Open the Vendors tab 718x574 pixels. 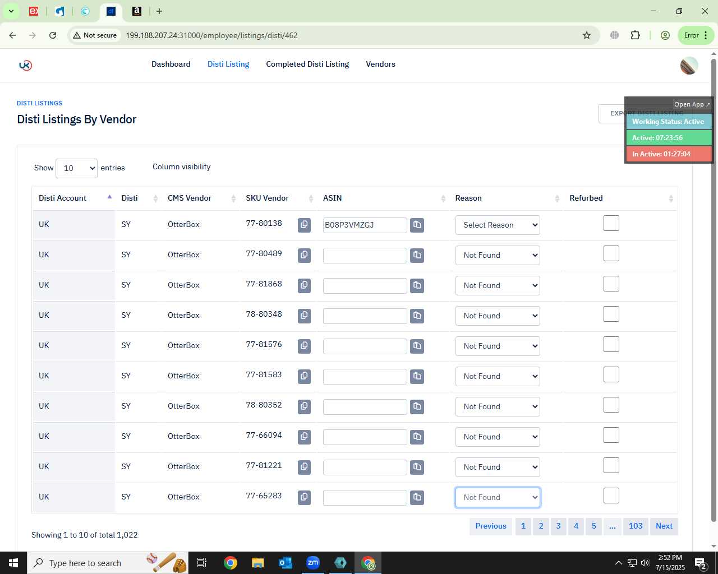point(380,64)
